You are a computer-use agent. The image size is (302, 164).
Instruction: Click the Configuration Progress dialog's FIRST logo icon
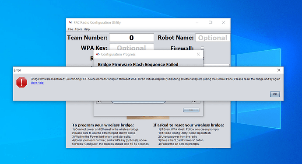(98, 54)
